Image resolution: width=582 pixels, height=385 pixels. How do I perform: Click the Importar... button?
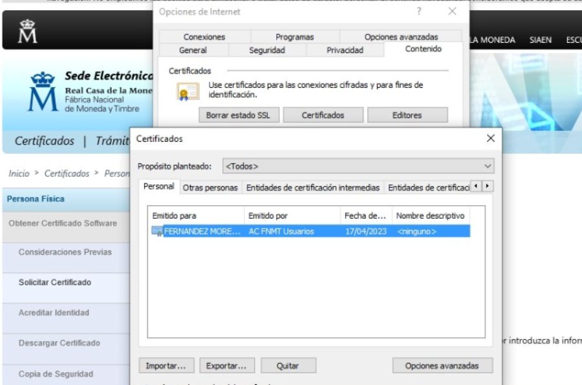coord(166,366)
